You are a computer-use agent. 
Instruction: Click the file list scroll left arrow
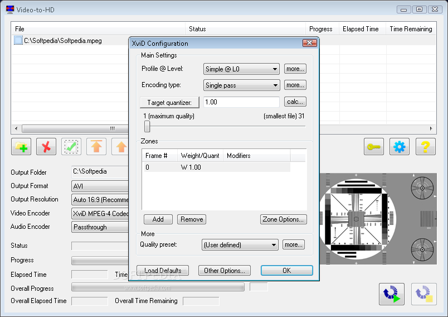(x=16, y=128)
